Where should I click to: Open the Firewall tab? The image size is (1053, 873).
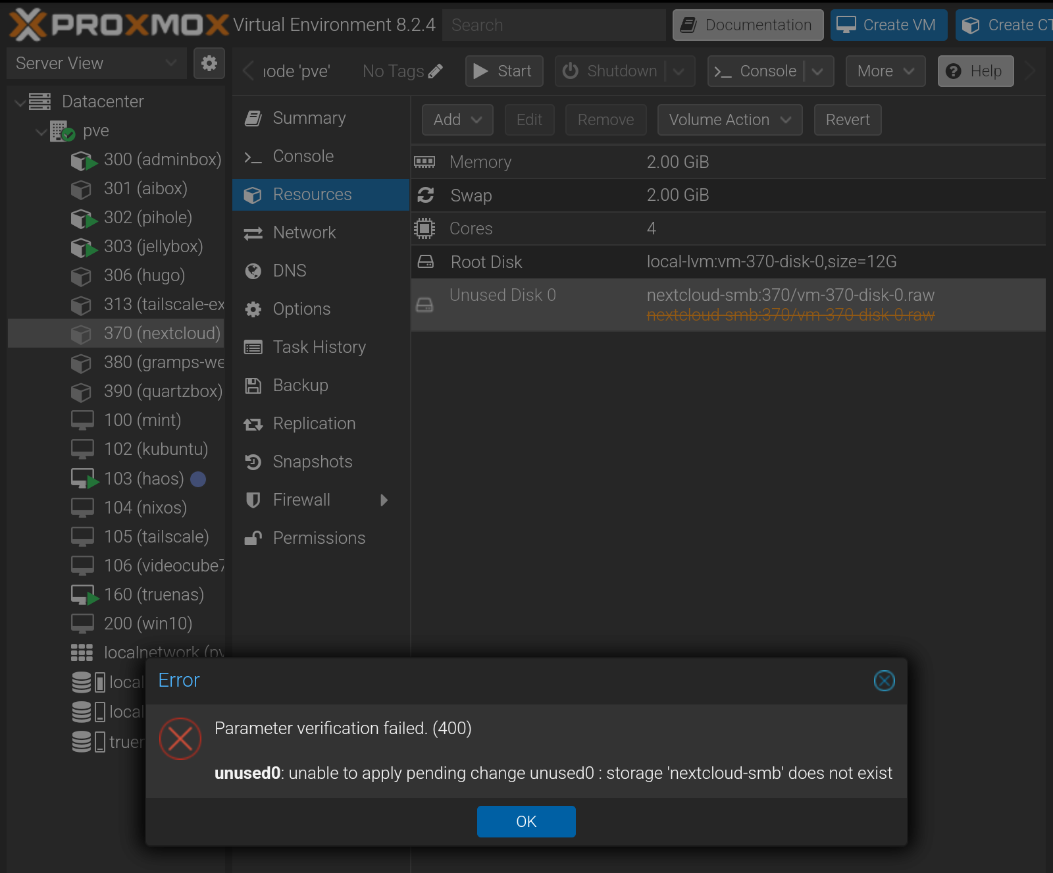[x=321, y=500]
